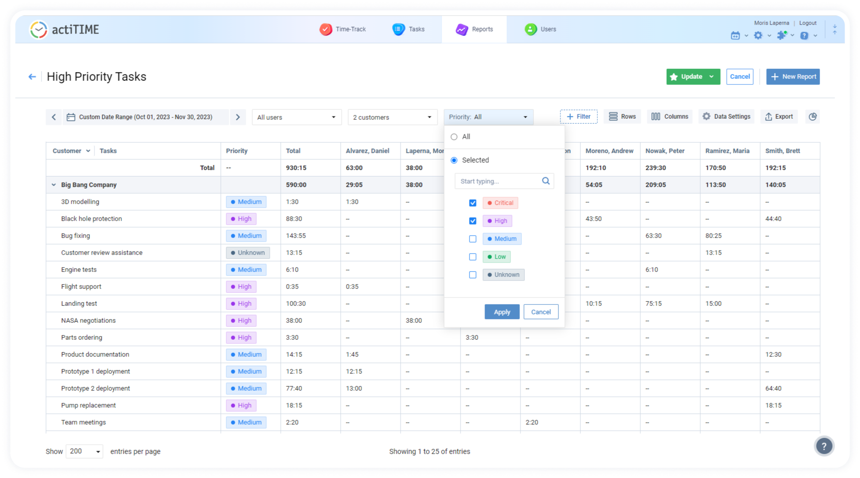
Task: Export the report
Action: click(x=779, y=117)
